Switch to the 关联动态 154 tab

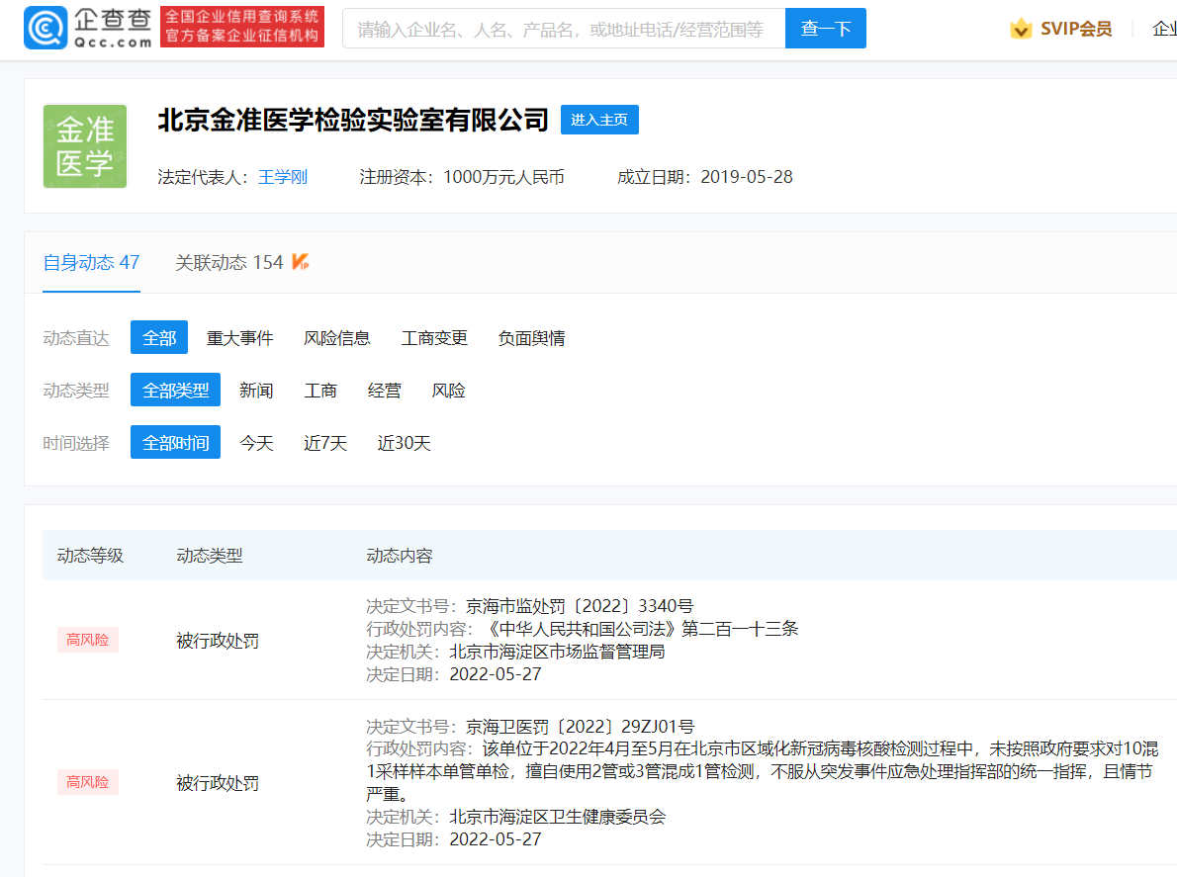(228, 263)
